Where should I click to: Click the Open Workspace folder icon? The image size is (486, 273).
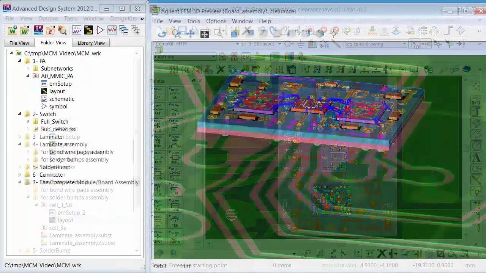[25, 30]
